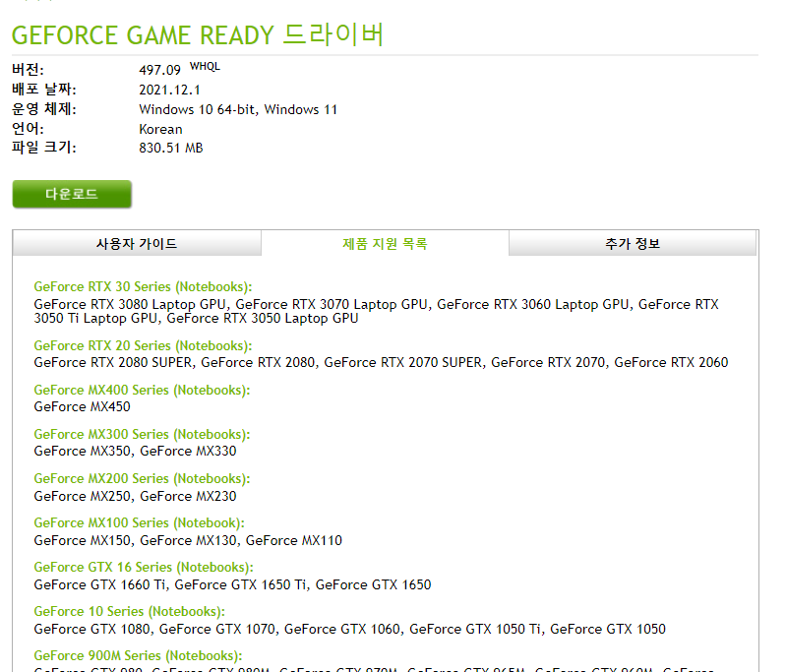786x672 pixels.
Task: Click the GeForce GTX 1080 product line
Action: pyautogui.click(x=350, y=629)
